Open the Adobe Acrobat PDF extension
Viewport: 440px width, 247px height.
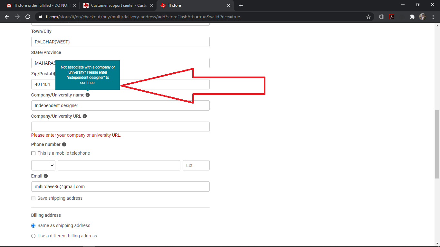coord(392,17)
